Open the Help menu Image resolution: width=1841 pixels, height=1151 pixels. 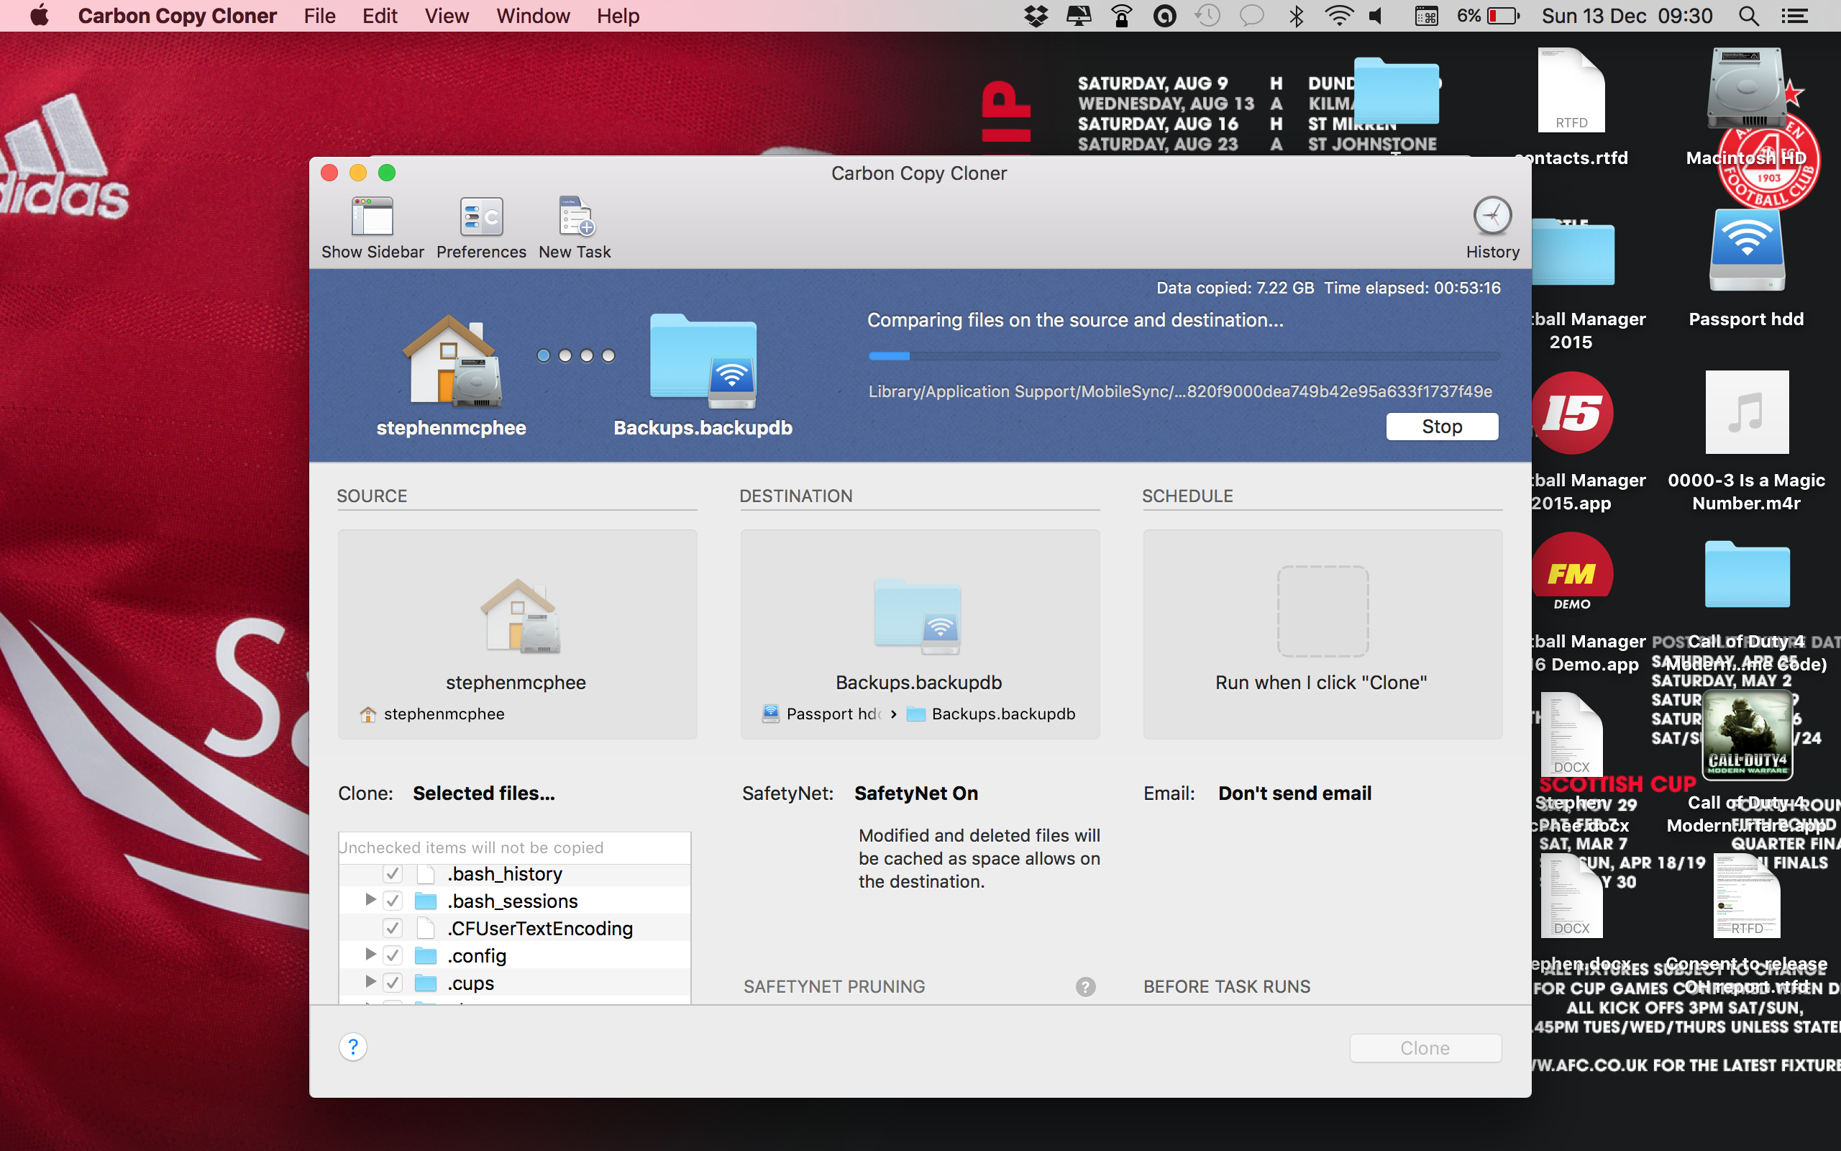618,16
